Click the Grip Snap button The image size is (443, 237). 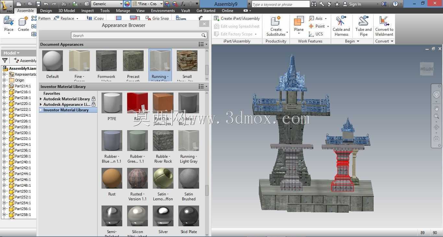coord(157,19)
